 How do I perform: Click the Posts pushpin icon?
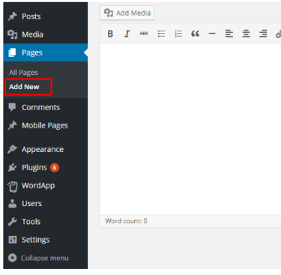[x=12, y=16]
